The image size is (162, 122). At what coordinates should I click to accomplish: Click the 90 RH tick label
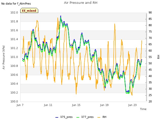[150, 12]
